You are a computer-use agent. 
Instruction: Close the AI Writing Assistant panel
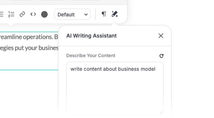click(161, 36)
